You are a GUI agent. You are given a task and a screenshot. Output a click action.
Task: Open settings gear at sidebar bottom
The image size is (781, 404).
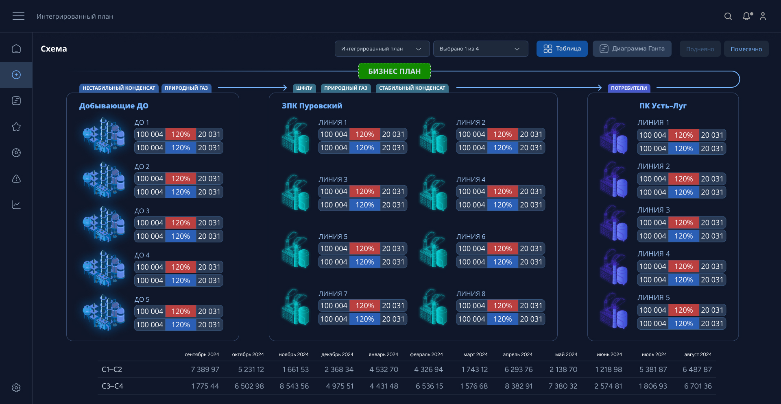16,388
